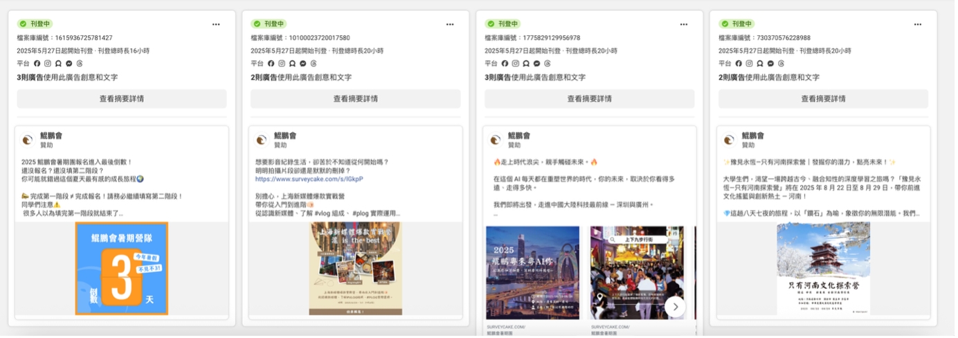Click 3則廣告 text on ad 1615936725781427
The width and height of the screenshot is (958, 338).
(30, 78)
